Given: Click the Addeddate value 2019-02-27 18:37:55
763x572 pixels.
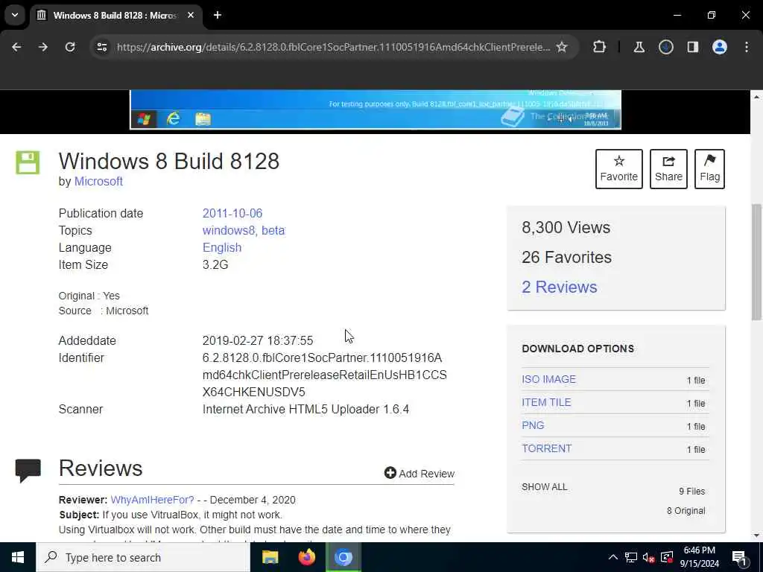Looking at the screenshot, I should 258,340.
